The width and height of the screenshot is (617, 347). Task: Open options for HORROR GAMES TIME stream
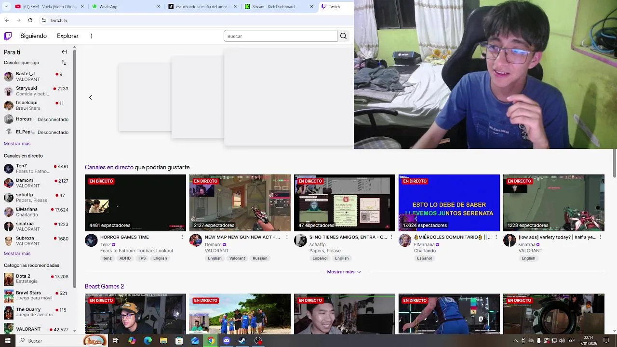[182, 237]
